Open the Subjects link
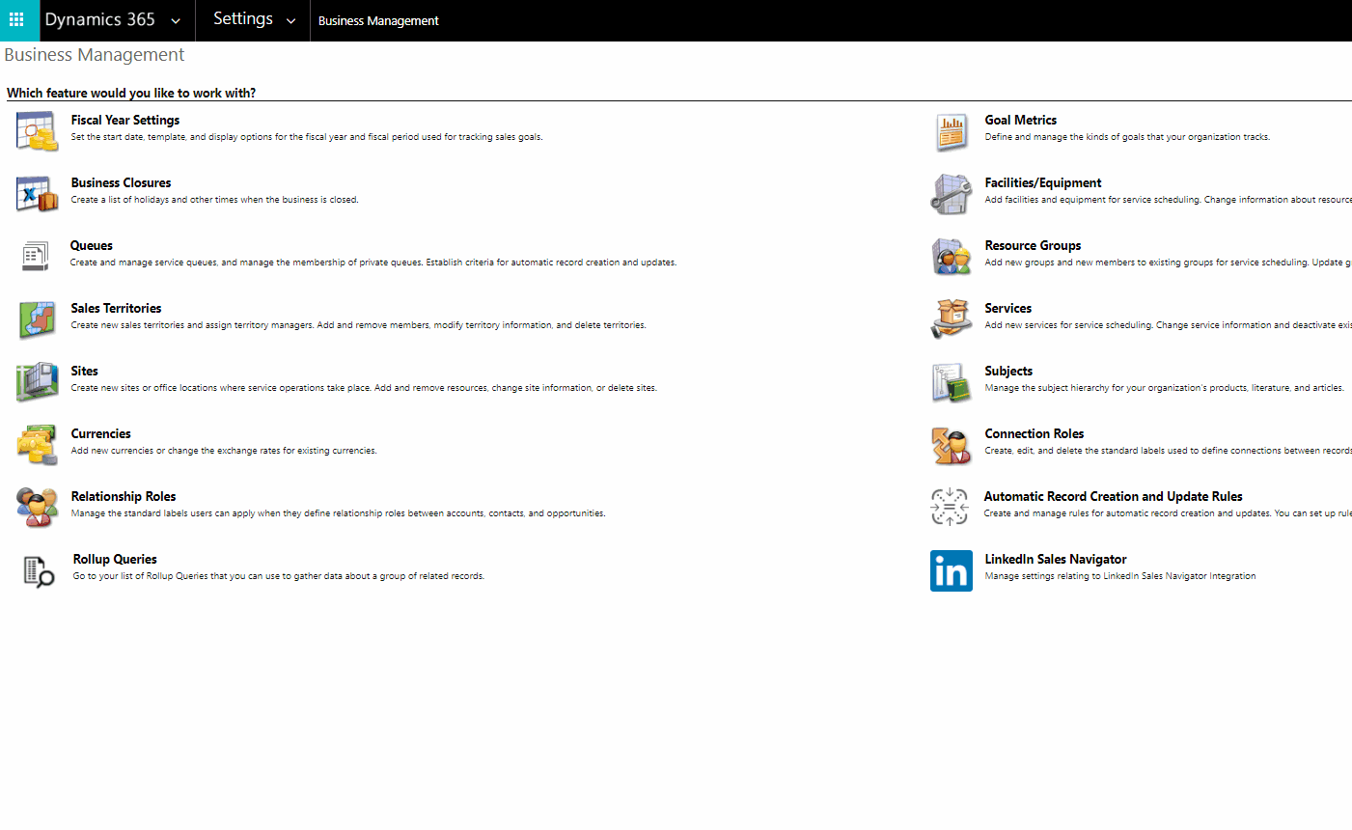The image size is (1352, 830). pyautogui.click(x=1008, y=371)
